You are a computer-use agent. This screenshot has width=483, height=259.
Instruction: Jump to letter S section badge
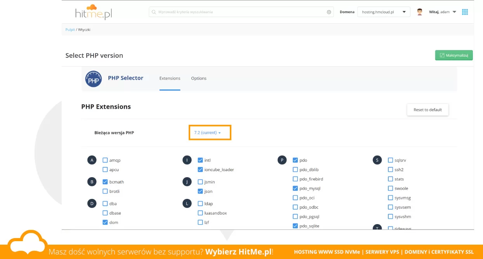click(x=377, y=160)
